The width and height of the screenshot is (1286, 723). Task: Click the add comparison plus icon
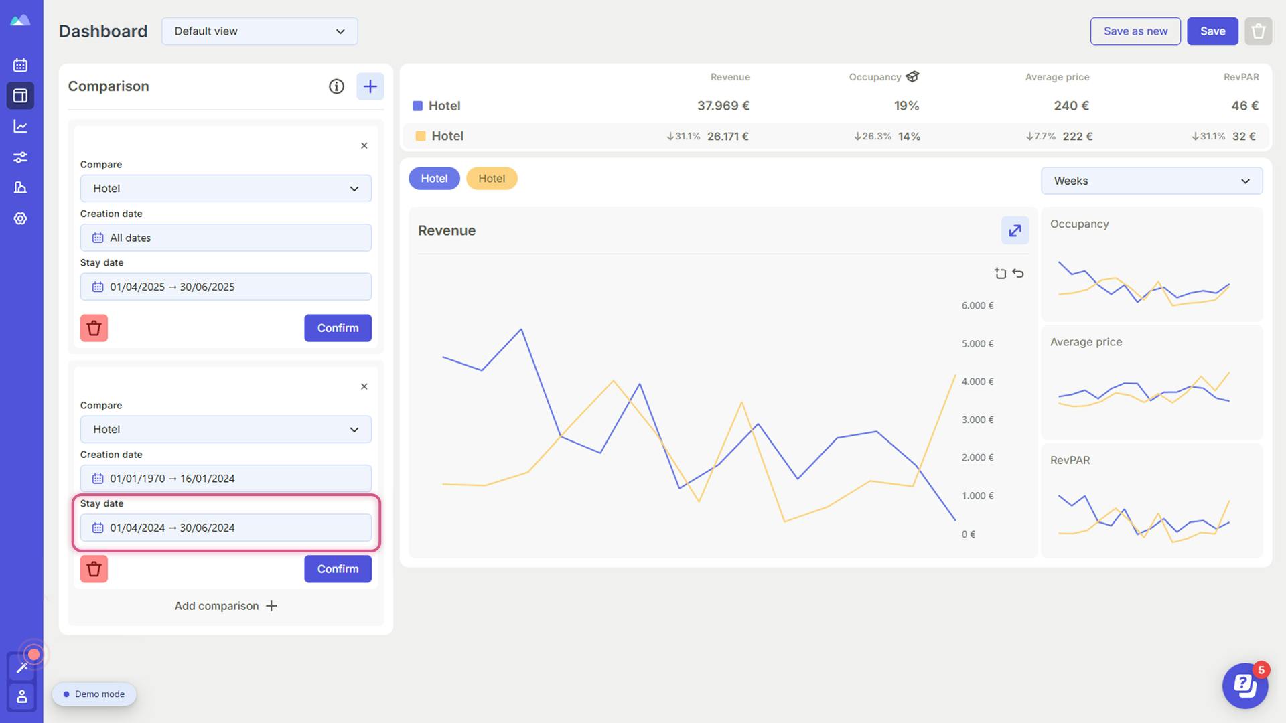271,606
